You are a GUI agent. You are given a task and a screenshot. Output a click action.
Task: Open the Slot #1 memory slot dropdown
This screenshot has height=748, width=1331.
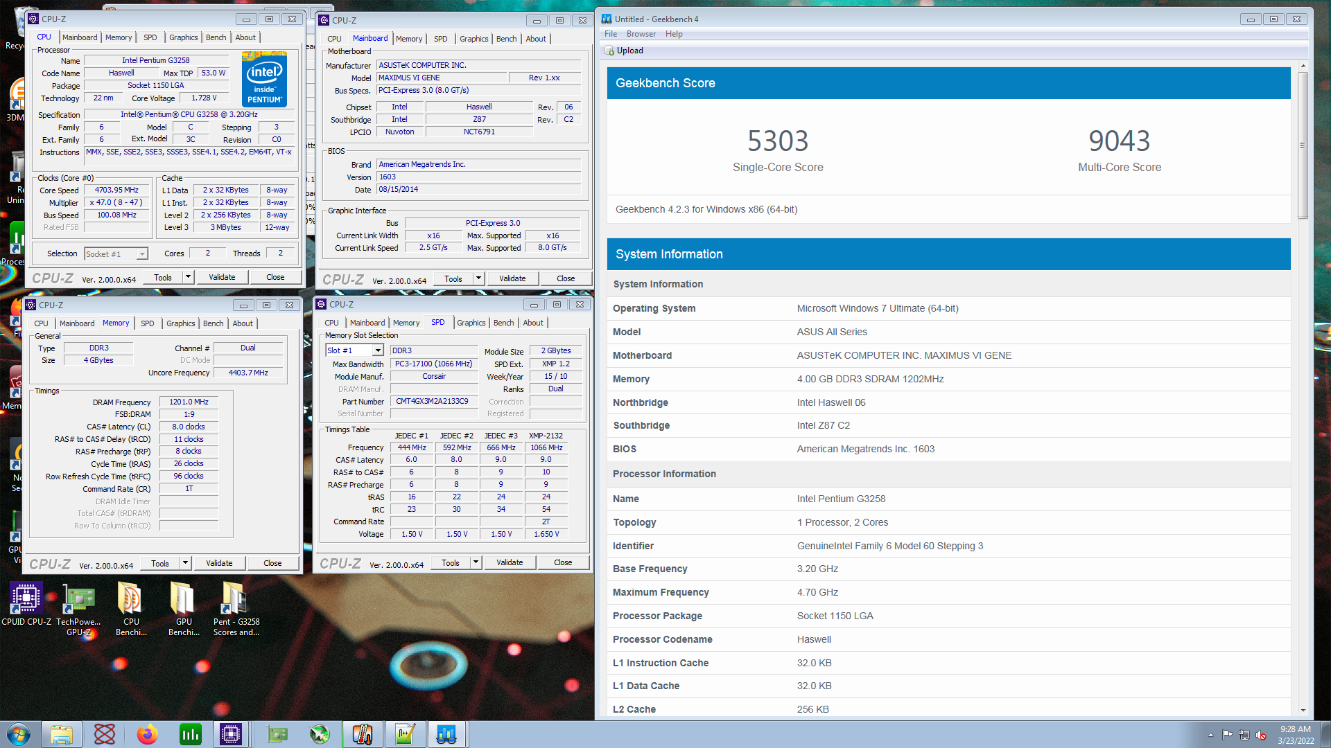click(x=379, y=350)
